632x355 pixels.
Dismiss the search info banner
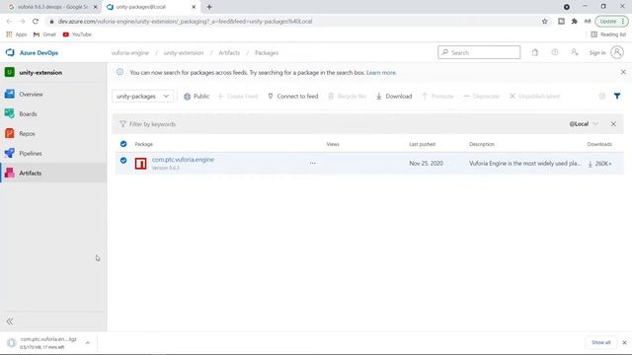(x=623, y=72)
